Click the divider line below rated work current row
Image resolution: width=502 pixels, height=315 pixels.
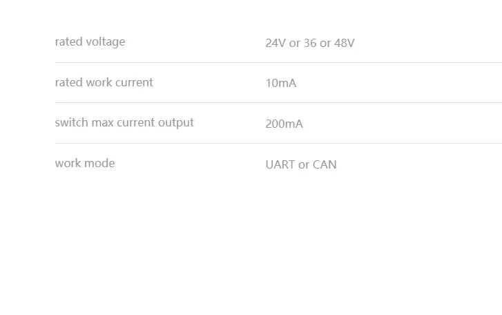coord(276,103)
